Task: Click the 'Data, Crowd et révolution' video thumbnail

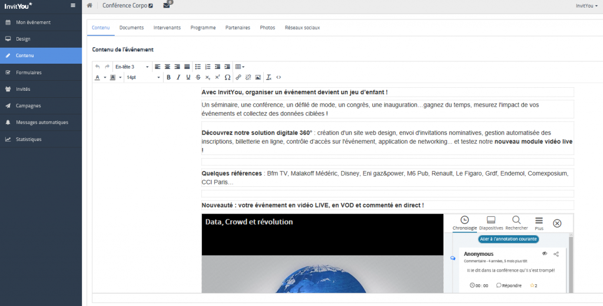Action: [x=322, y=254]
